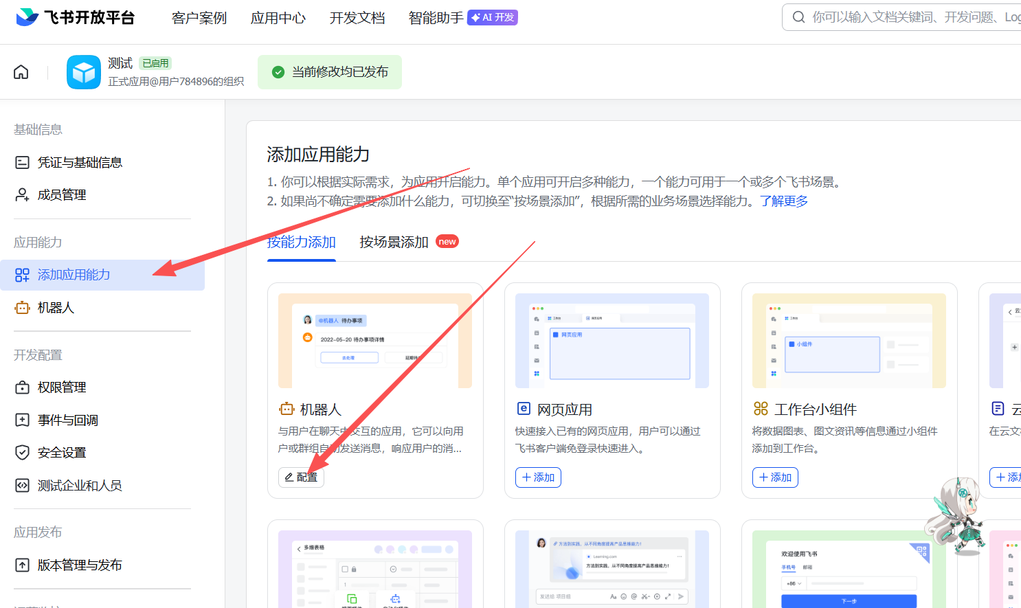Open 权限管理 sidebar item
Image resolution: width=1021 pixels, height=608 pixels.
102,387
